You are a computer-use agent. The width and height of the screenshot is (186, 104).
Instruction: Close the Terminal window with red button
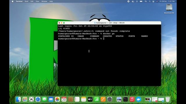pyautogui.click(x=59, y=23)
